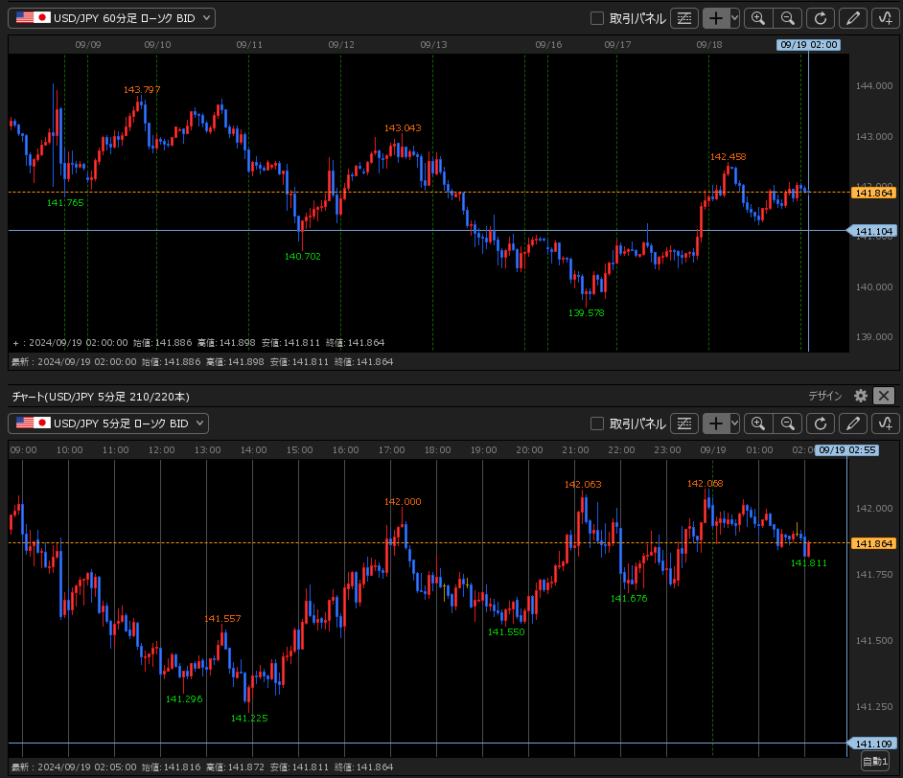Open chart settings gear icon
Image resolution: width=903 pixels, height=778 pixels.
pyautogui.click(x=861, y=396)
